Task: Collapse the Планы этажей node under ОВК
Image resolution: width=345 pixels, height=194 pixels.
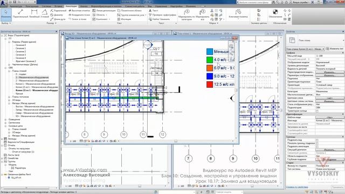Action: 9,71
